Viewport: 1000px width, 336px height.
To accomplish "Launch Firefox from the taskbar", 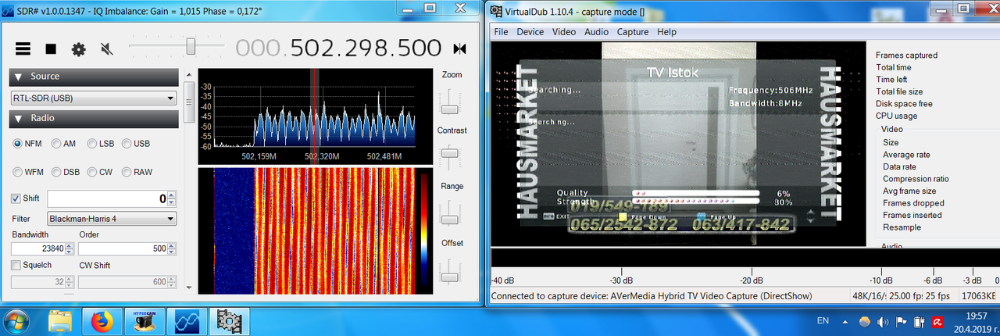I will point(102,321).
